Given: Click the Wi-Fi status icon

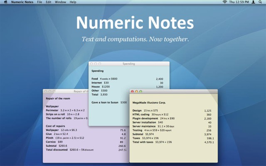Looking at the screenshot, I should tap(225, 2).
